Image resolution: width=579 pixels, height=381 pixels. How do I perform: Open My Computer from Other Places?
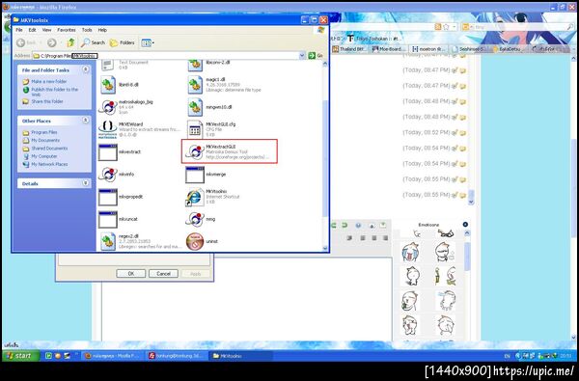(41, 156)
